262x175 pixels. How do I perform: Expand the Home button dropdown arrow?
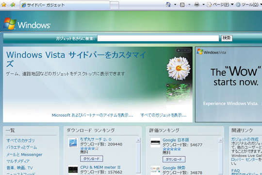175,4
